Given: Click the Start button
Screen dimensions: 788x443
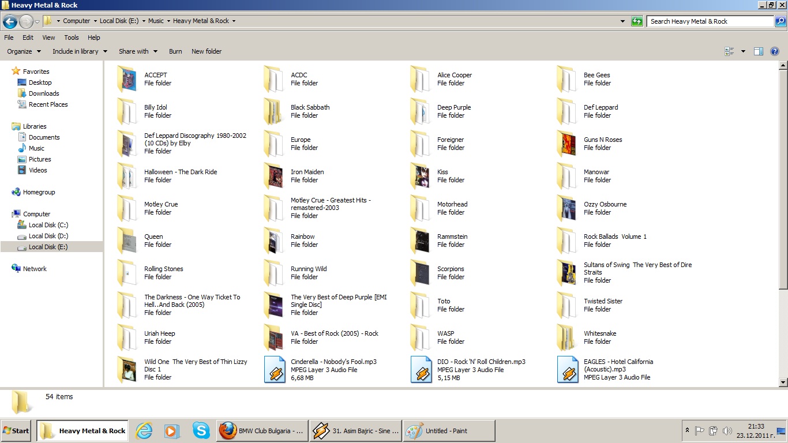Looking at the screenshot, I should [x=16, y=431].
